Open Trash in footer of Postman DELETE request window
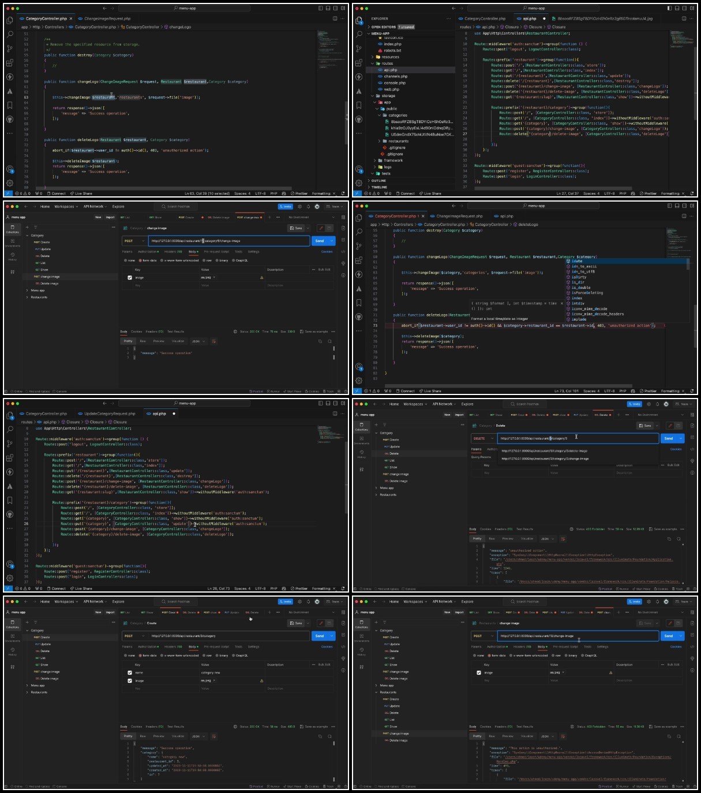701x793 pixels. [x=678, y=589]
